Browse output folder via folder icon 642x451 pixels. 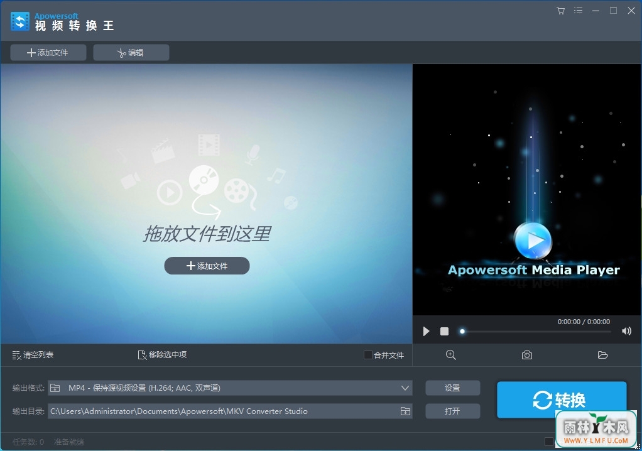point(405,411)
